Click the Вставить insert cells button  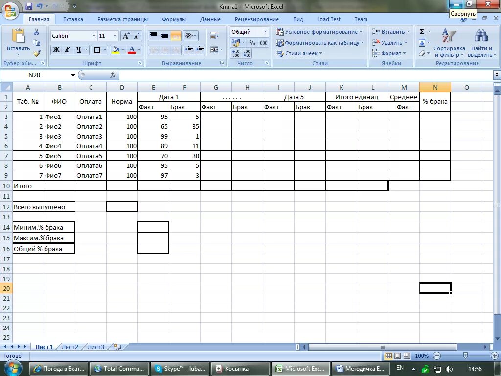(391, 32)
